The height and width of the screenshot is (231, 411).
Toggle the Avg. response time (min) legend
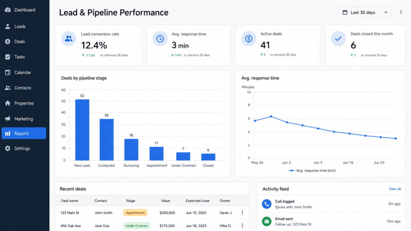click(312, 170)
